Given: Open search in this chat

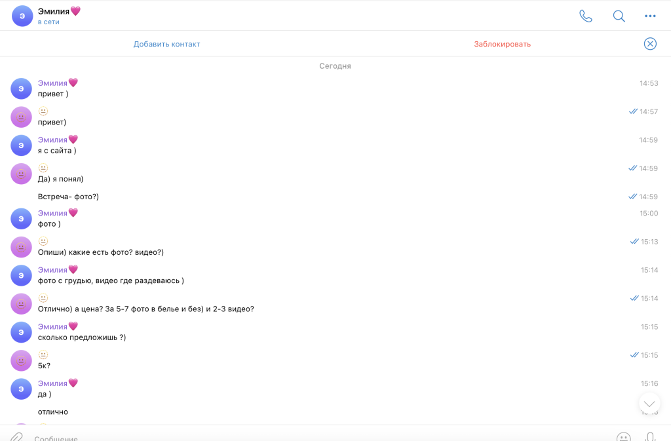Looking at the screenshot, I should click(x=619, y=16).
